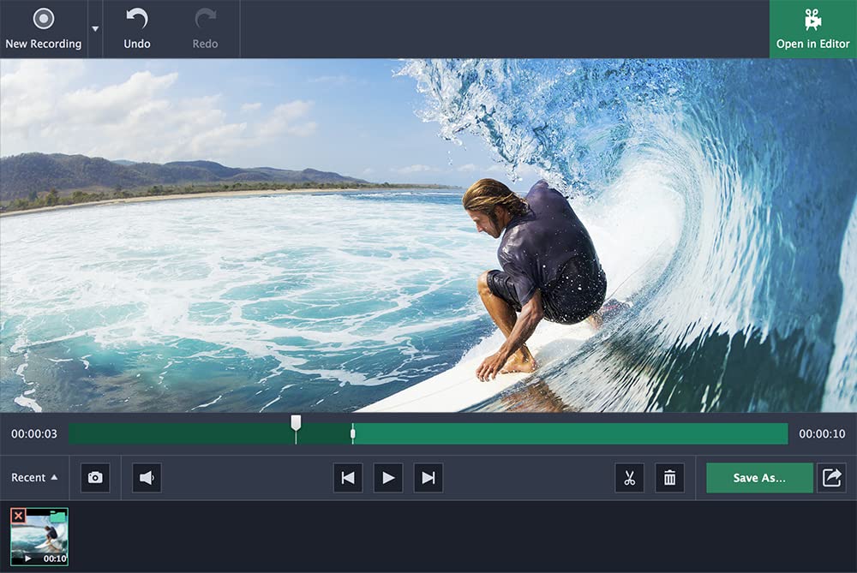This screenshot has width=857, height=573.
Task: Mute the audio with the speaker icon
Action: pyautogui.click(x=147, y=478)
